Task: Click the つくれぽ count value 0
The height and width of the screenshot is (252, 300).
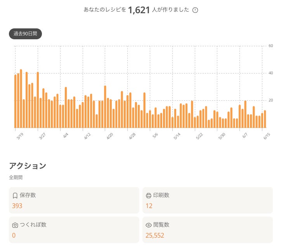Action: pyautogui.click(x=14, y=235)
